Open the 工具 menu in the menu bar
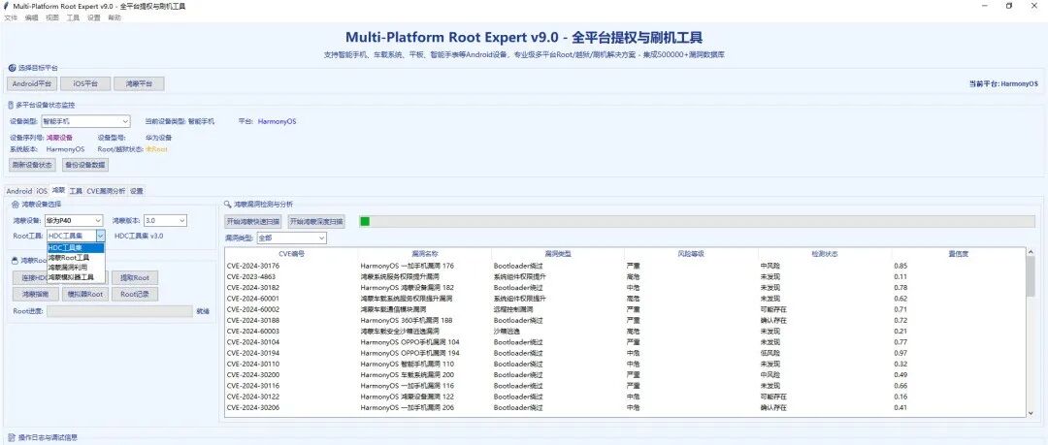The image size is (1048, 445). click(73, 18)
